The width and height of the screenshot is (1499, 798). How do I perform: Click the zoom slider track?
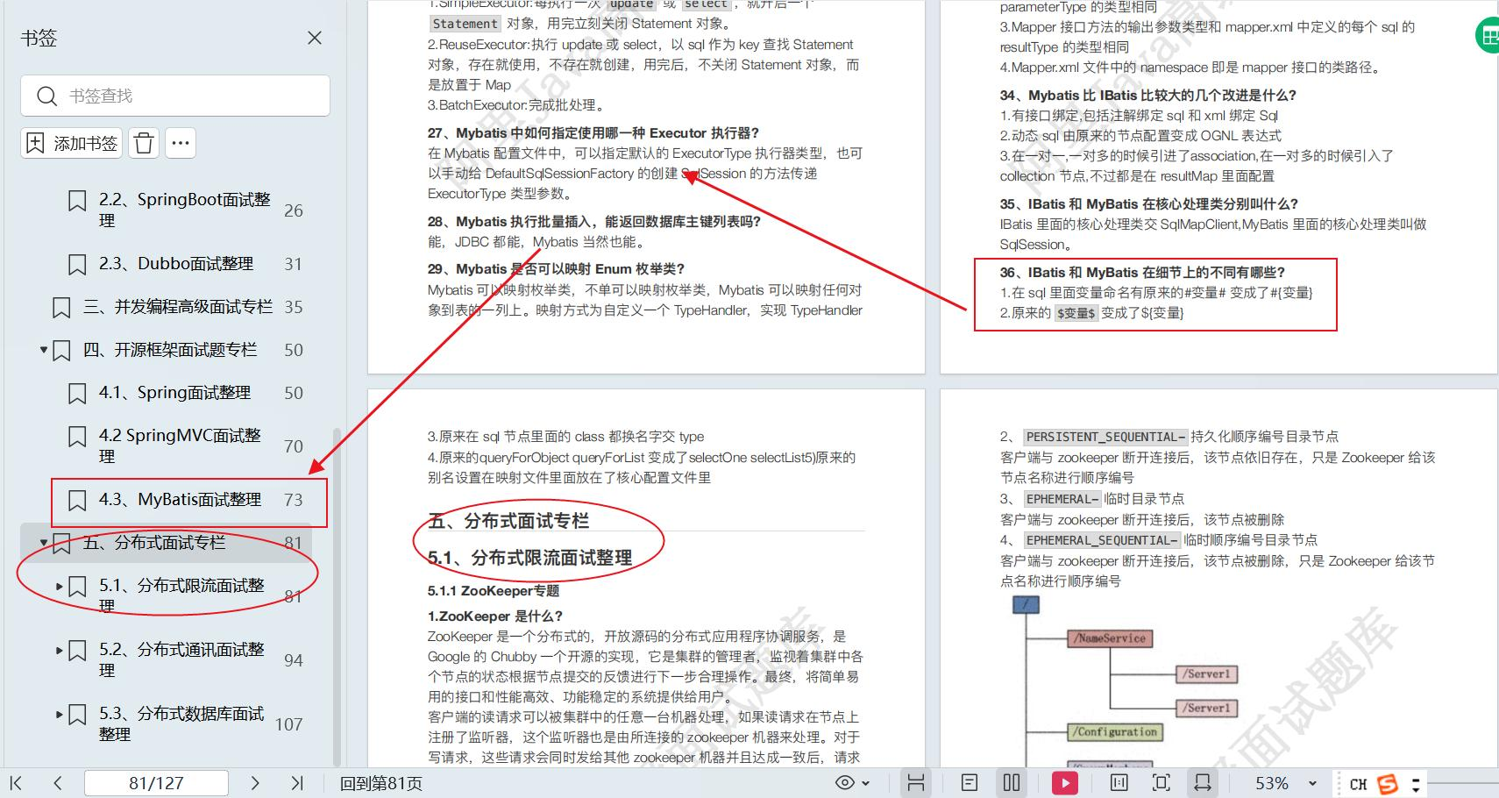coord(1462,783)
